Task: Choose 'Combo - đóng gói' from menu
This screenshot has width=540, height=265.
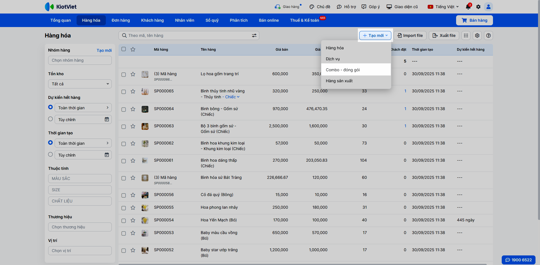Action: [343, 70]
